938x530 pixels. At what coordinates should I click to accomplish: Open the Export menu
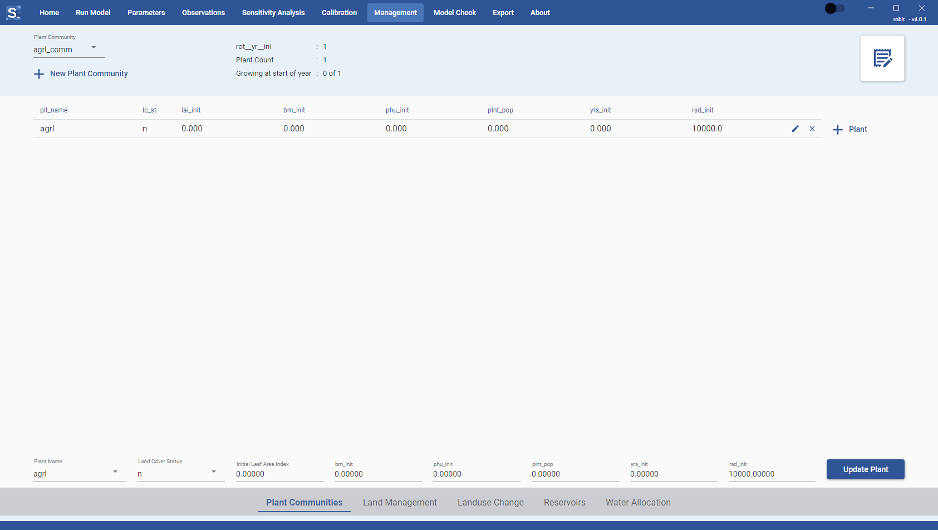point(503,12)
